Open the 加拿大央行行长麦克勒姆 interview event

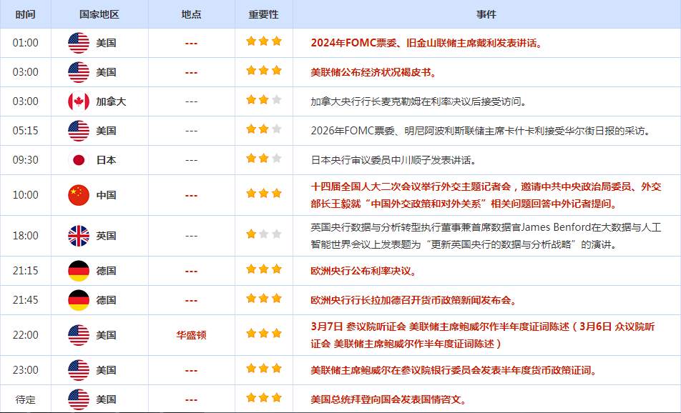point(419,102)
